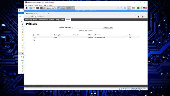Bookmark this page with the star

[x=135, y=17]
